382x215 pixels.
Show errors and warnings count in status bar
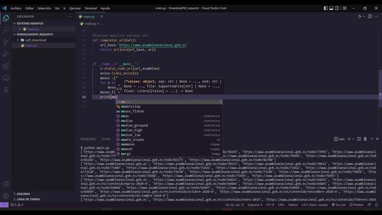(17, 205)
